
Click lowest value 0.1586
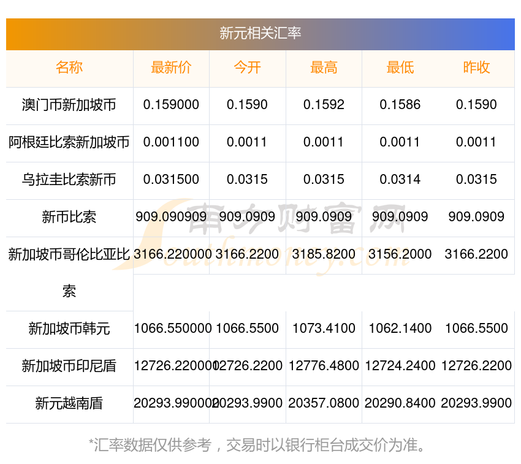pyautogui.click(x=400, y=105)
